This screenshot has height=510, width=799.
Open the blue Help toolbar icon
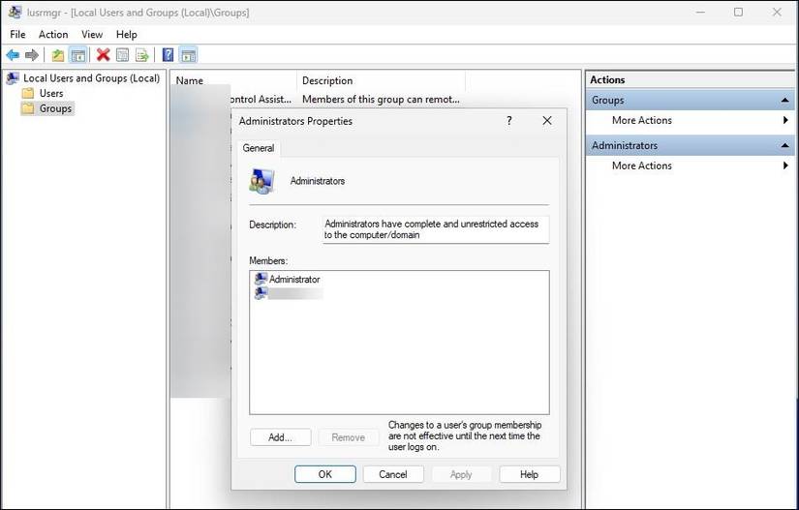(168, 55)
